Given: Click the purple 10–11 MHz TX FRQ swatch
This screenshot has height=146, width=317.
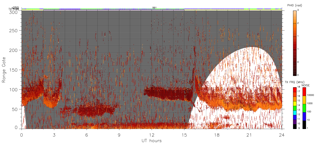Looking at the screenshot, I should click(x=295, y=122).
